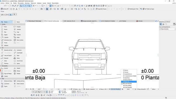Click Ver Todas las Capas button
Screen dimensions: 176x99
click(148, 9)
